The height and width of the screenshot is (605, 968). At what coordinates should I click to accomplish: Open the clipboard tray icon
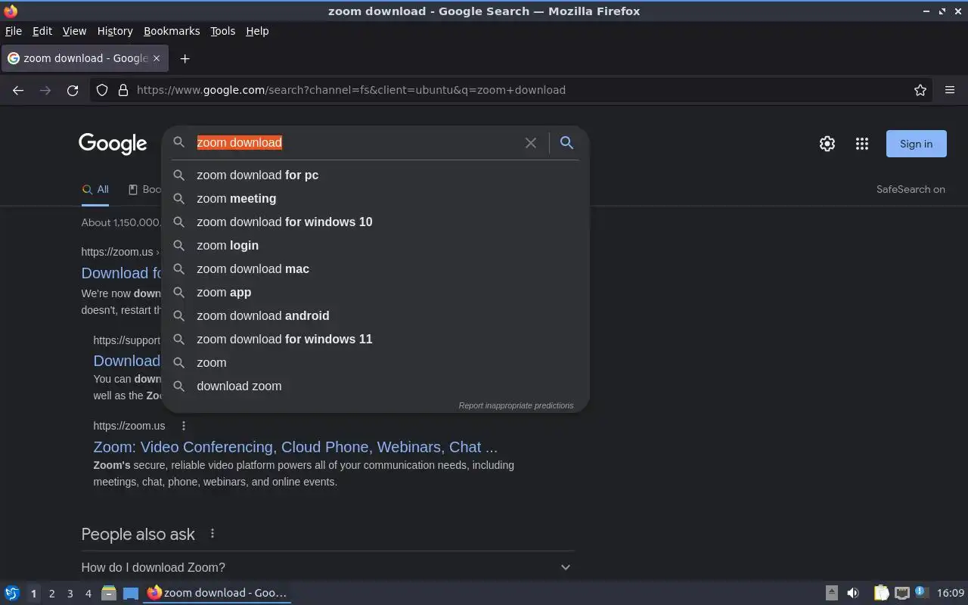point(881,593)
